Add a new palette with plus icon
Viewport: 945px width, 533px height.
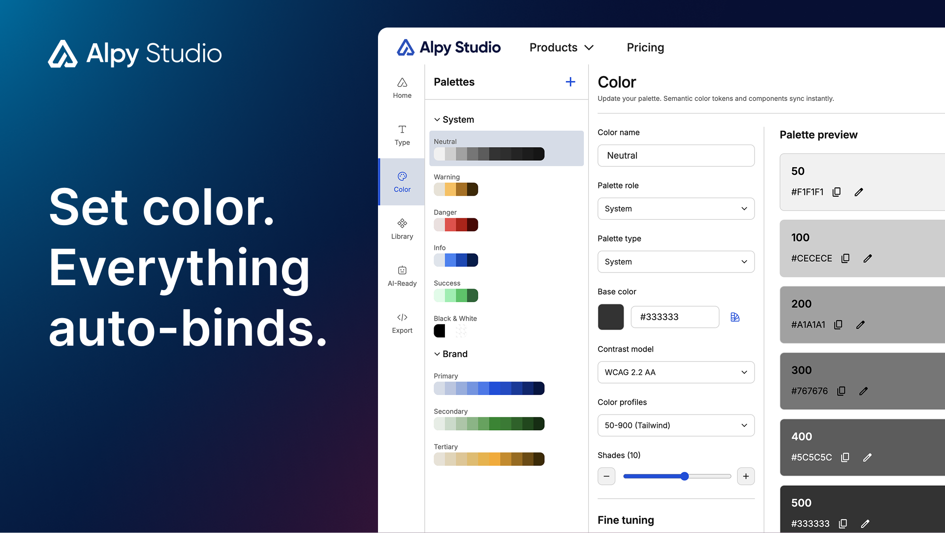click(570, 82)
